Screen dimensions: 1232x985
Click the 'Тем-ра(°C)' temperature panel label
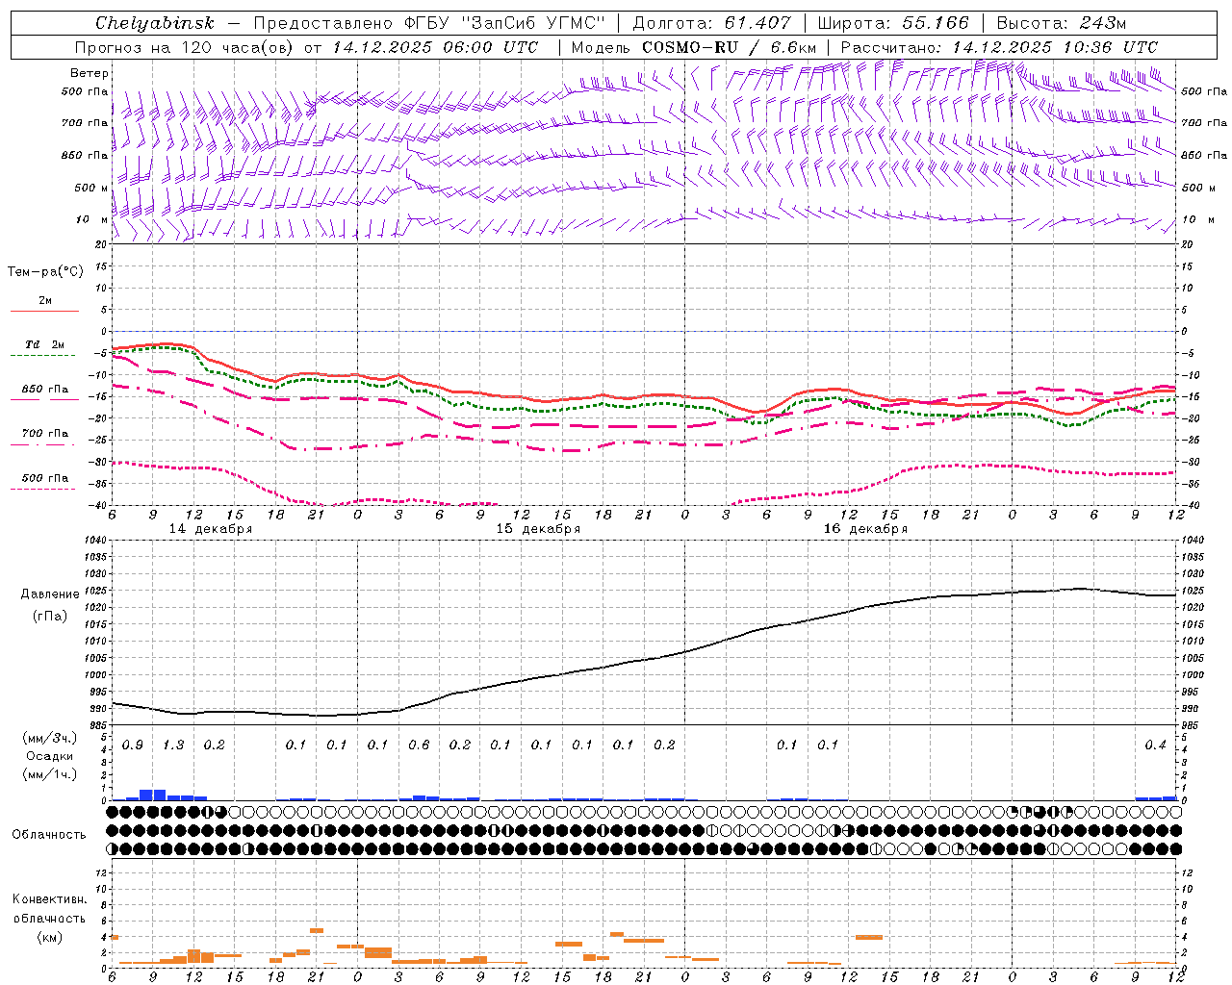(45, 272)
